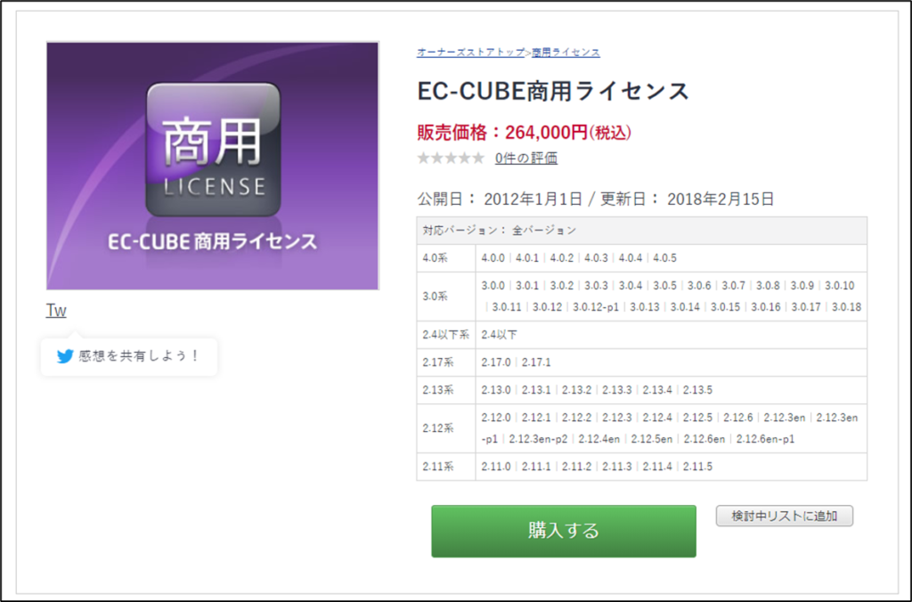Click the 2.4以下系 row label
The height and width of the screenshot is (602, 912).
445,335
